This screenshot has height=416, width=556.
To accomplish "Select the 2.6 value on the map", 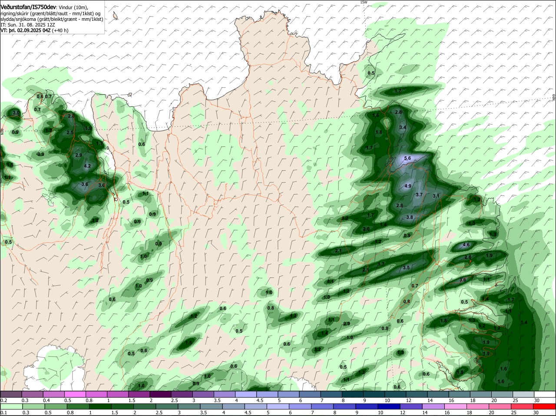I will coord(468,258).
